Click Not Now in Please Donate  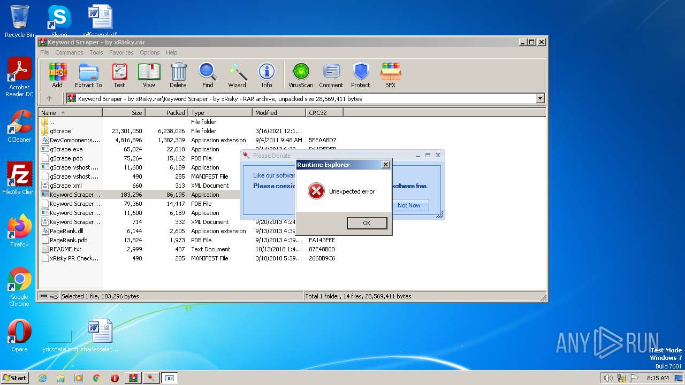coord(409,205)
